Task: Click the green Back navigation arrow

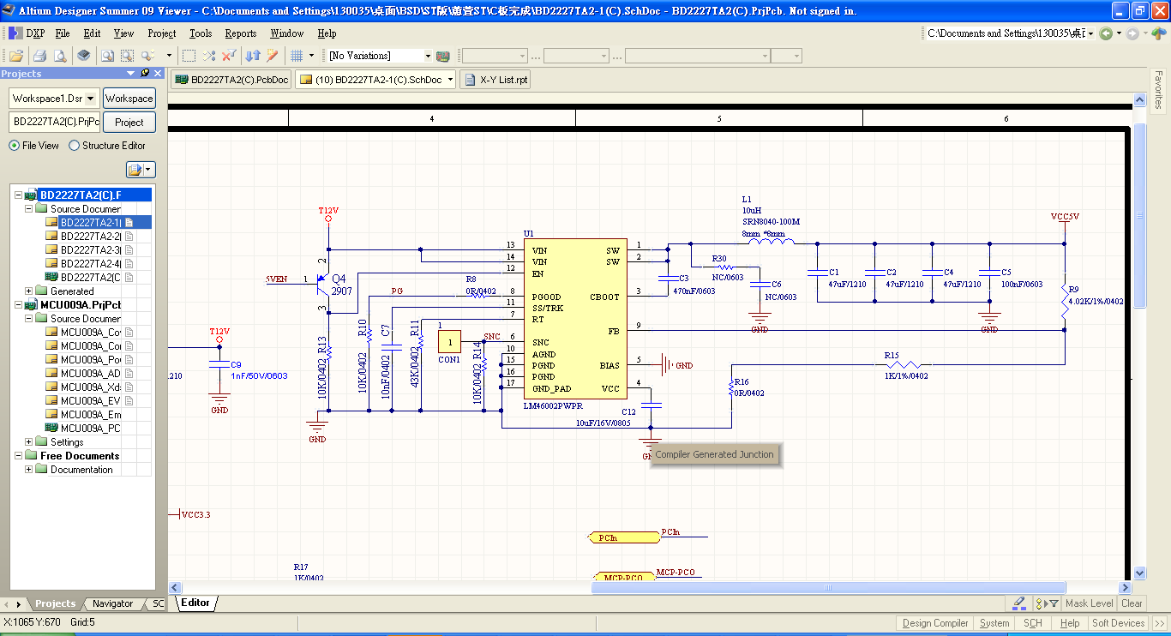Action: pyautogui.click(x=1106, y=33)
